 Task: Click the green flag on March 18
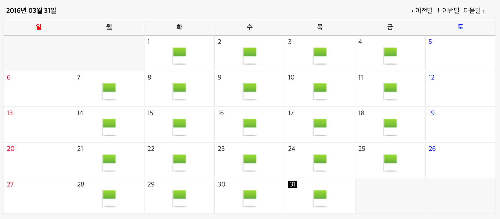(x=390, y=127)
